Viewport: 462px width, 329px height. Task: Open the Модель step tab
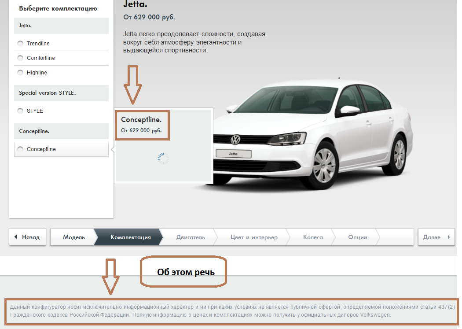point(73,237)
